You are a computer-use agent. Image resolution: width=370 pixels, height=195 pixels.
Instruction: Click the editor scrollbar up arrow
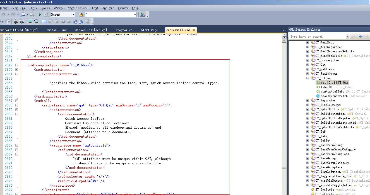(284, 41)
